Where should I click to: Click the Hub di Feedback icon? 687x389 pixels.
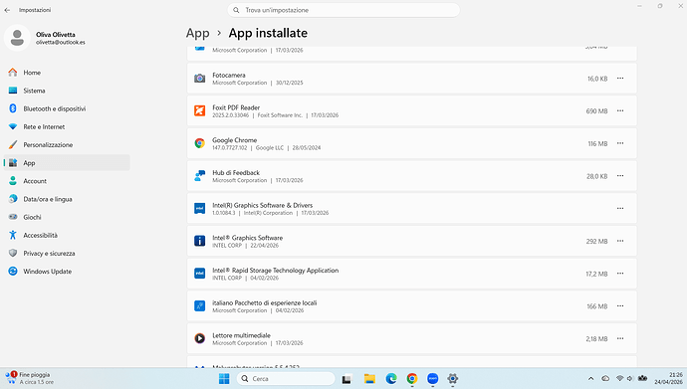200,176
